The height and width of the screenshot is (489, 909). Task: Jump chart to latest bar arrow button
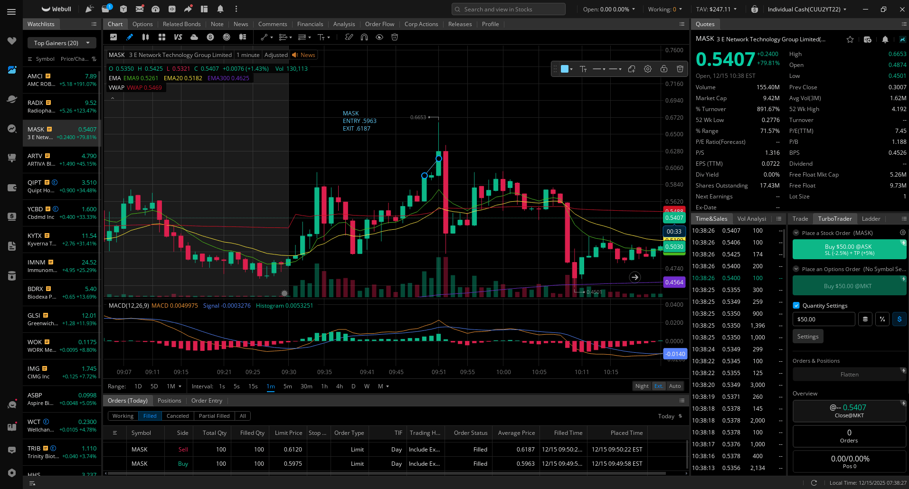pos(635,277)
